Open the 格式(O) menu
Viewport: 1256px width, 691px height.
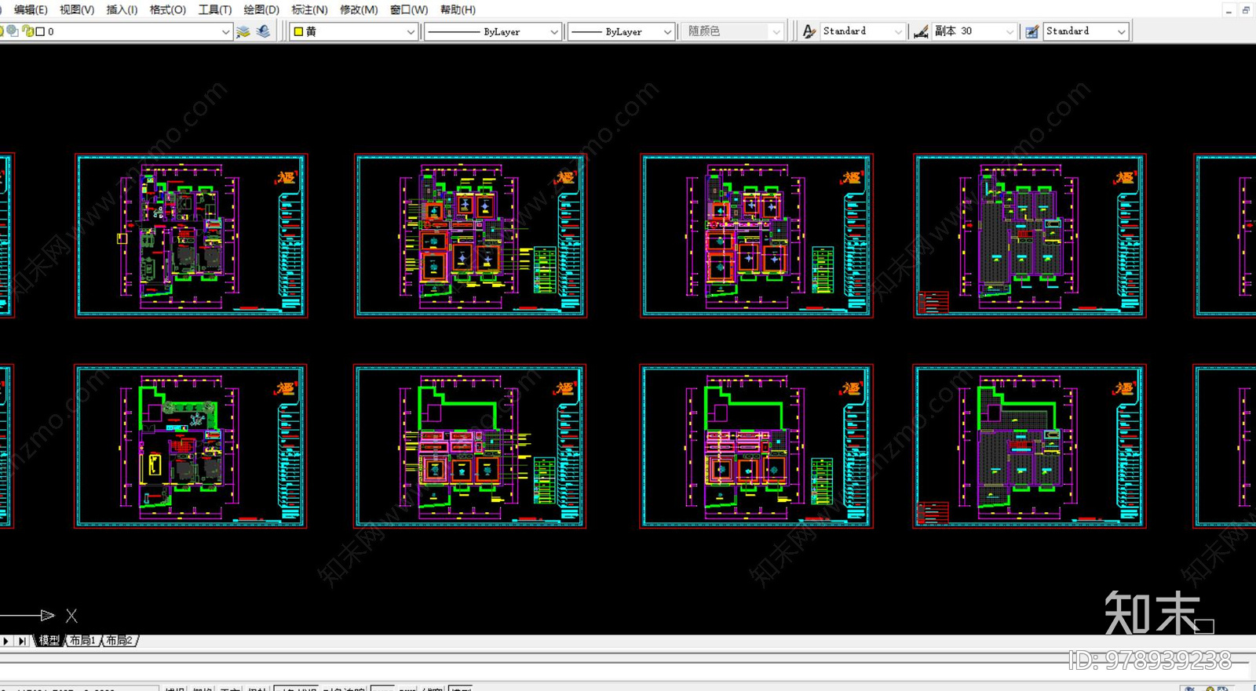coord(168,9)
